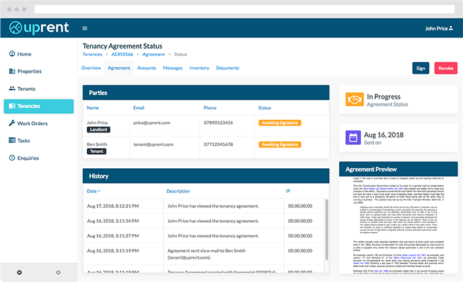Screen dimensions: 463x282
Task: Switch to the Accounts tab
Action: pos(147,68)
